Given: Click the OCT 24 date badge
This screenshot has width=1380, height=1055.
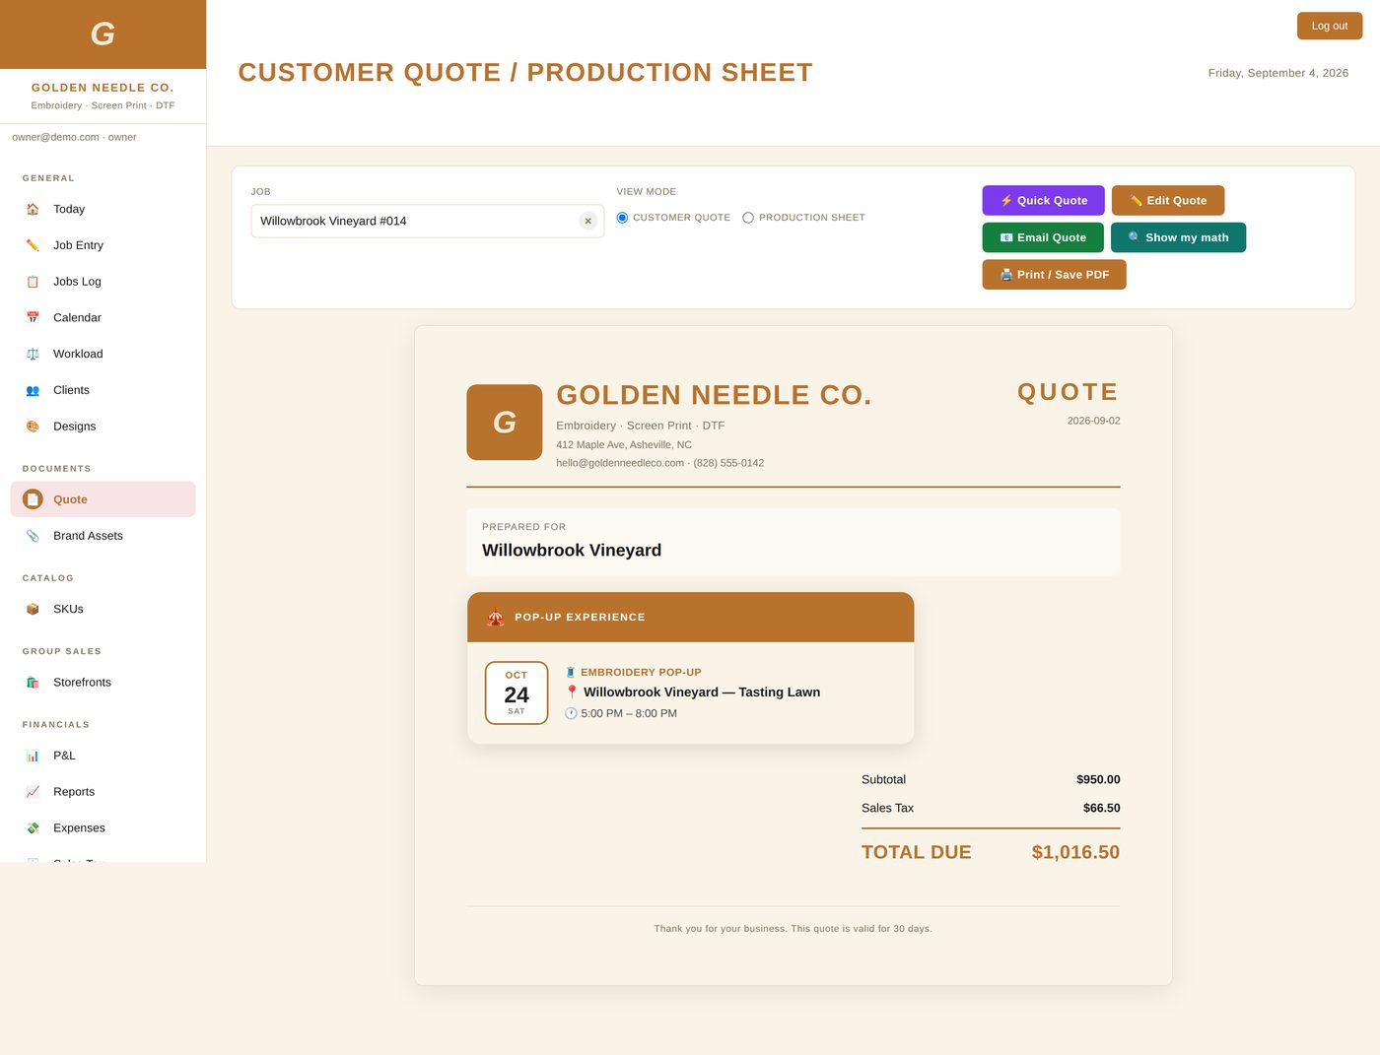Looking at the screenshot, I should (517, 693).
